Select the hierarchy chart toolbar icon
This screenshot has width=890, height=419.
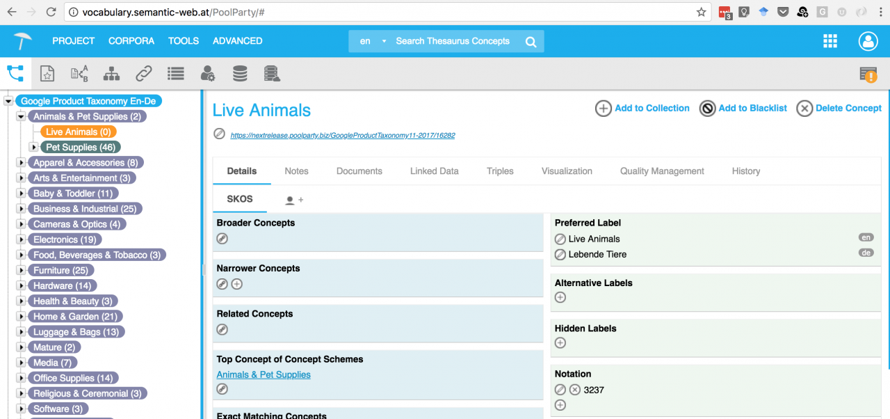[x=111, y=73]
